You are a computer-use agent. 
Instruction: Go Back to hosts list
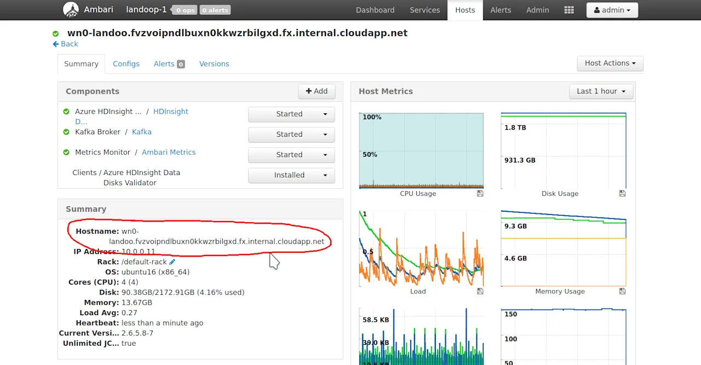[x=65, y=44]
